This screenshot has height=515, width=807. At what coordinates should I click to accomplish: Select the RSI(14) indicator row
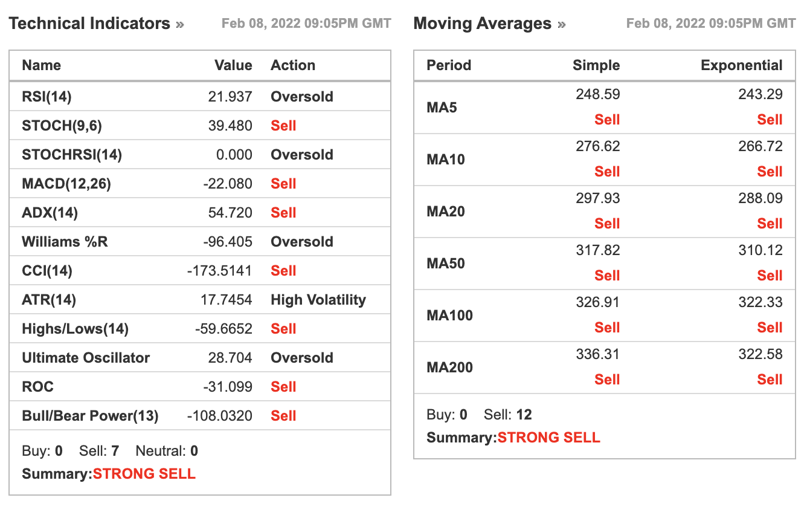(200, 97)
